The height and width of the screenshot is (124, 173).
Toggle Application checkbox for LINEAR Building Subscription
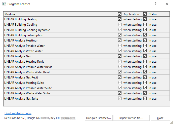tap(120, 35)
